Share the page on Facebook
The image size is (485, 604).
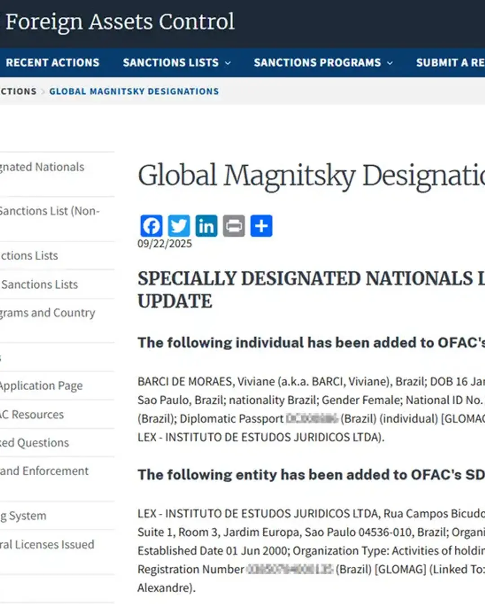(x=151, y=226)
